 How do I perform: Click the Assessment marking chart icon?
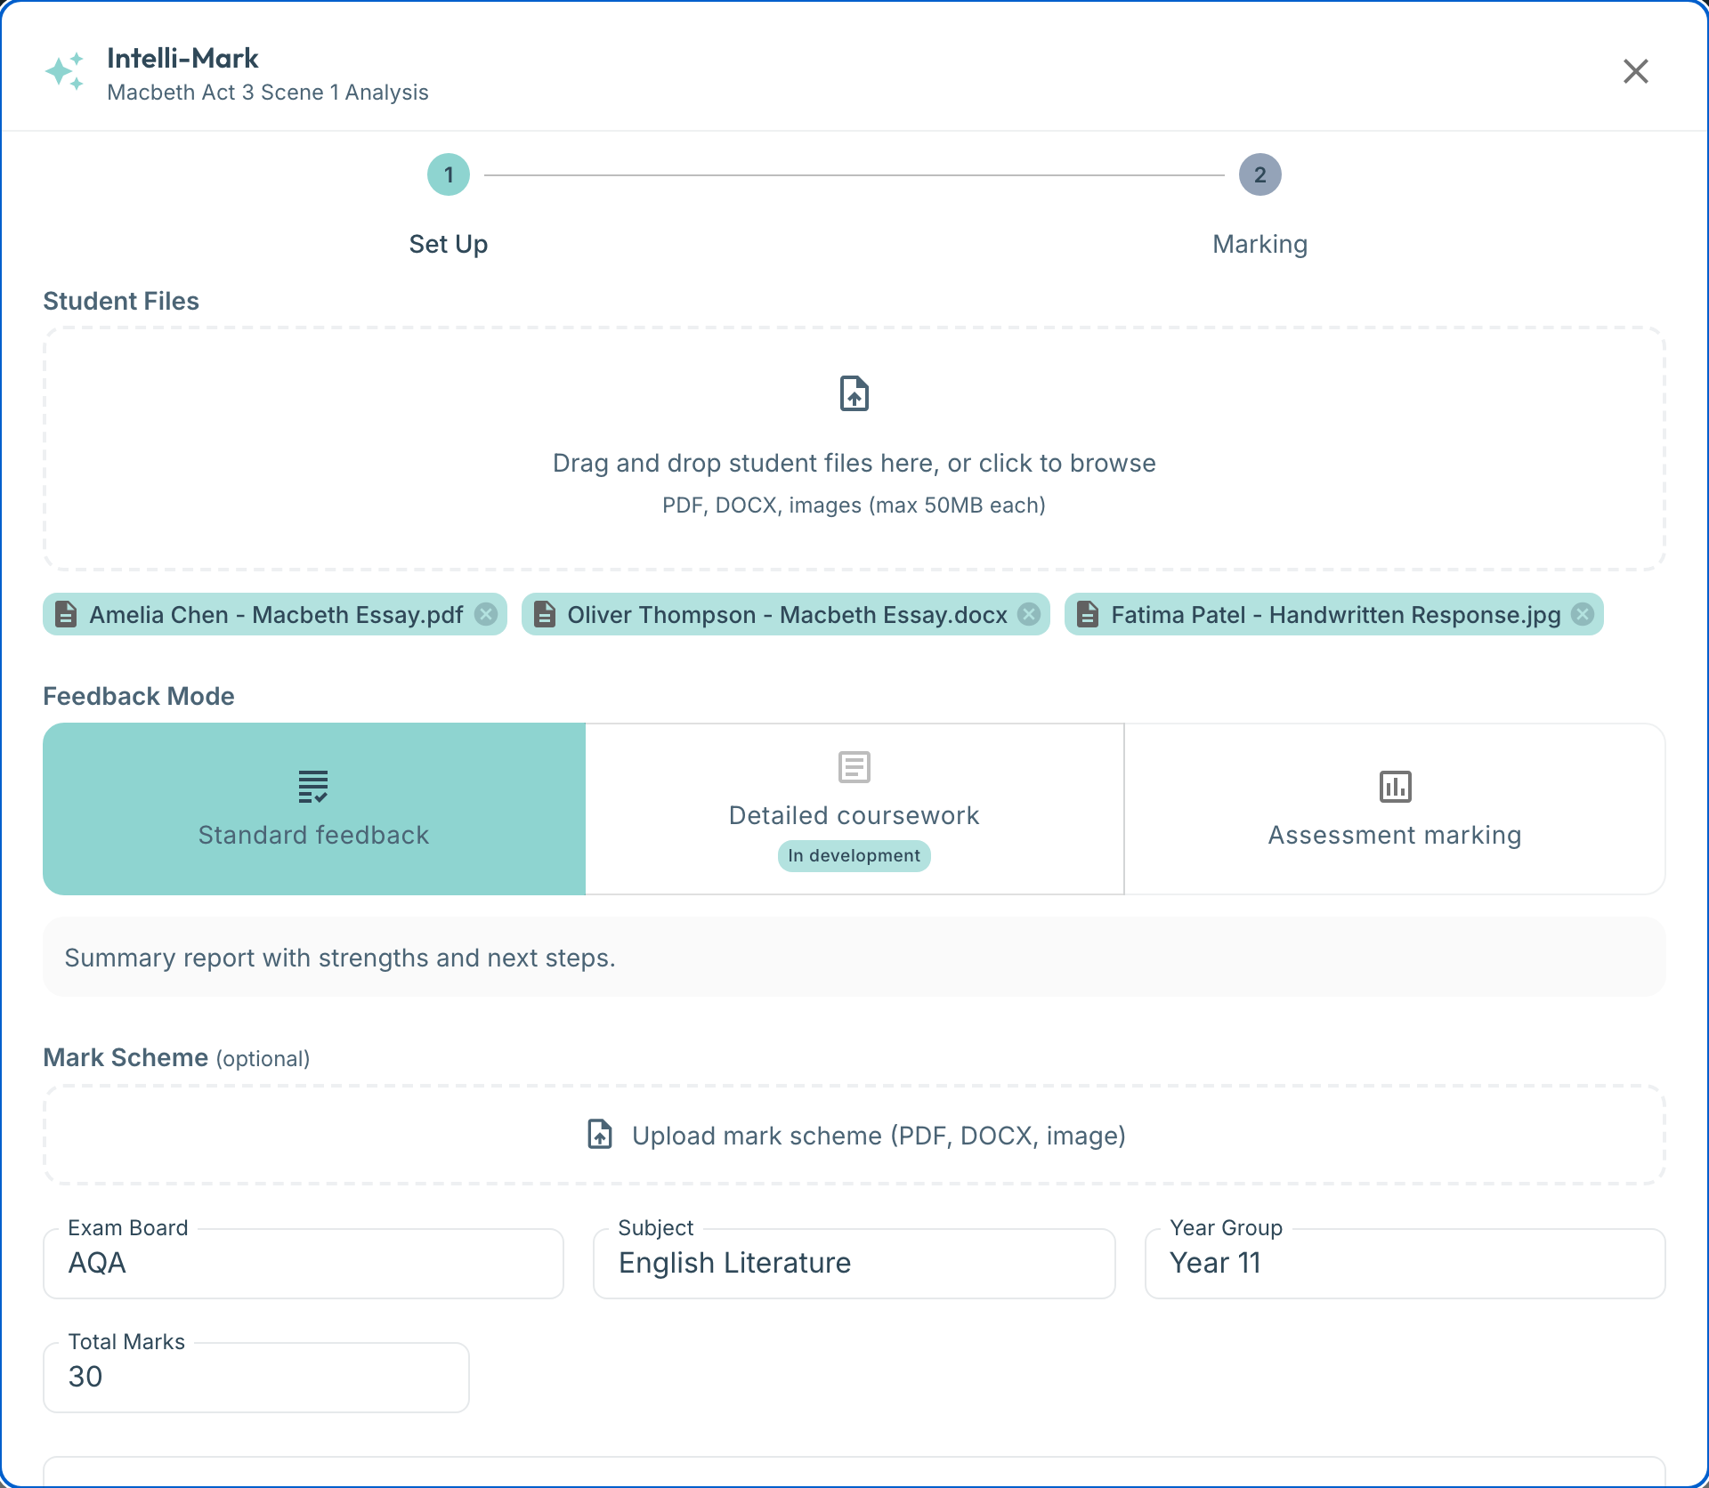click(1396, 787)
